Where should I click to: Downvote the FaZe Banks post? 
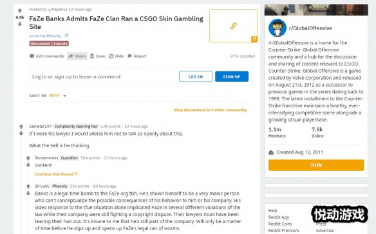[x=20, y=24]
